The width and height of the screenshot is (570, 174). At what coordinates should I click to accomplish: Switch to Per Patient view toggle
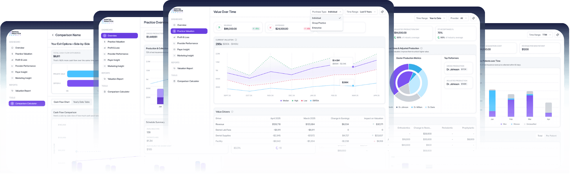point(551,136)
